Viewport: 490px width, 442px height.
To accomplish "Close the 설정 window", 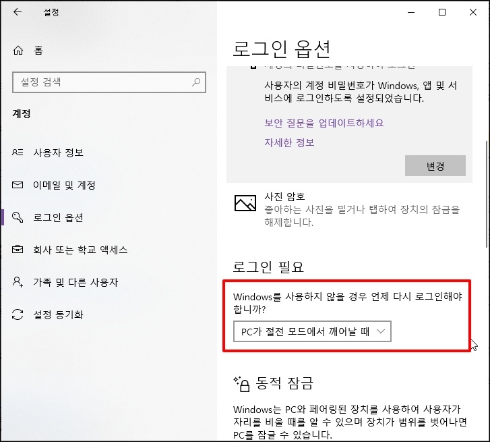I will tap(473, 12).
